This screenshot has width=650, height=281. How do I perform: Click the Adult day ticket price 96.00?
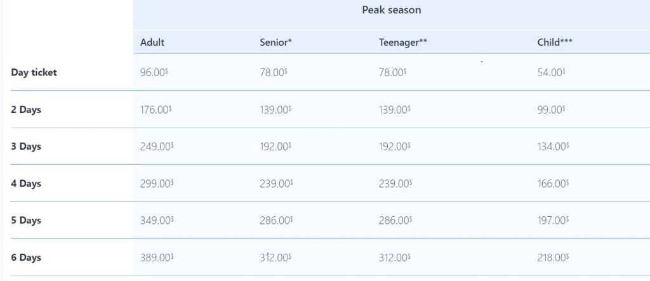point(154,72)
